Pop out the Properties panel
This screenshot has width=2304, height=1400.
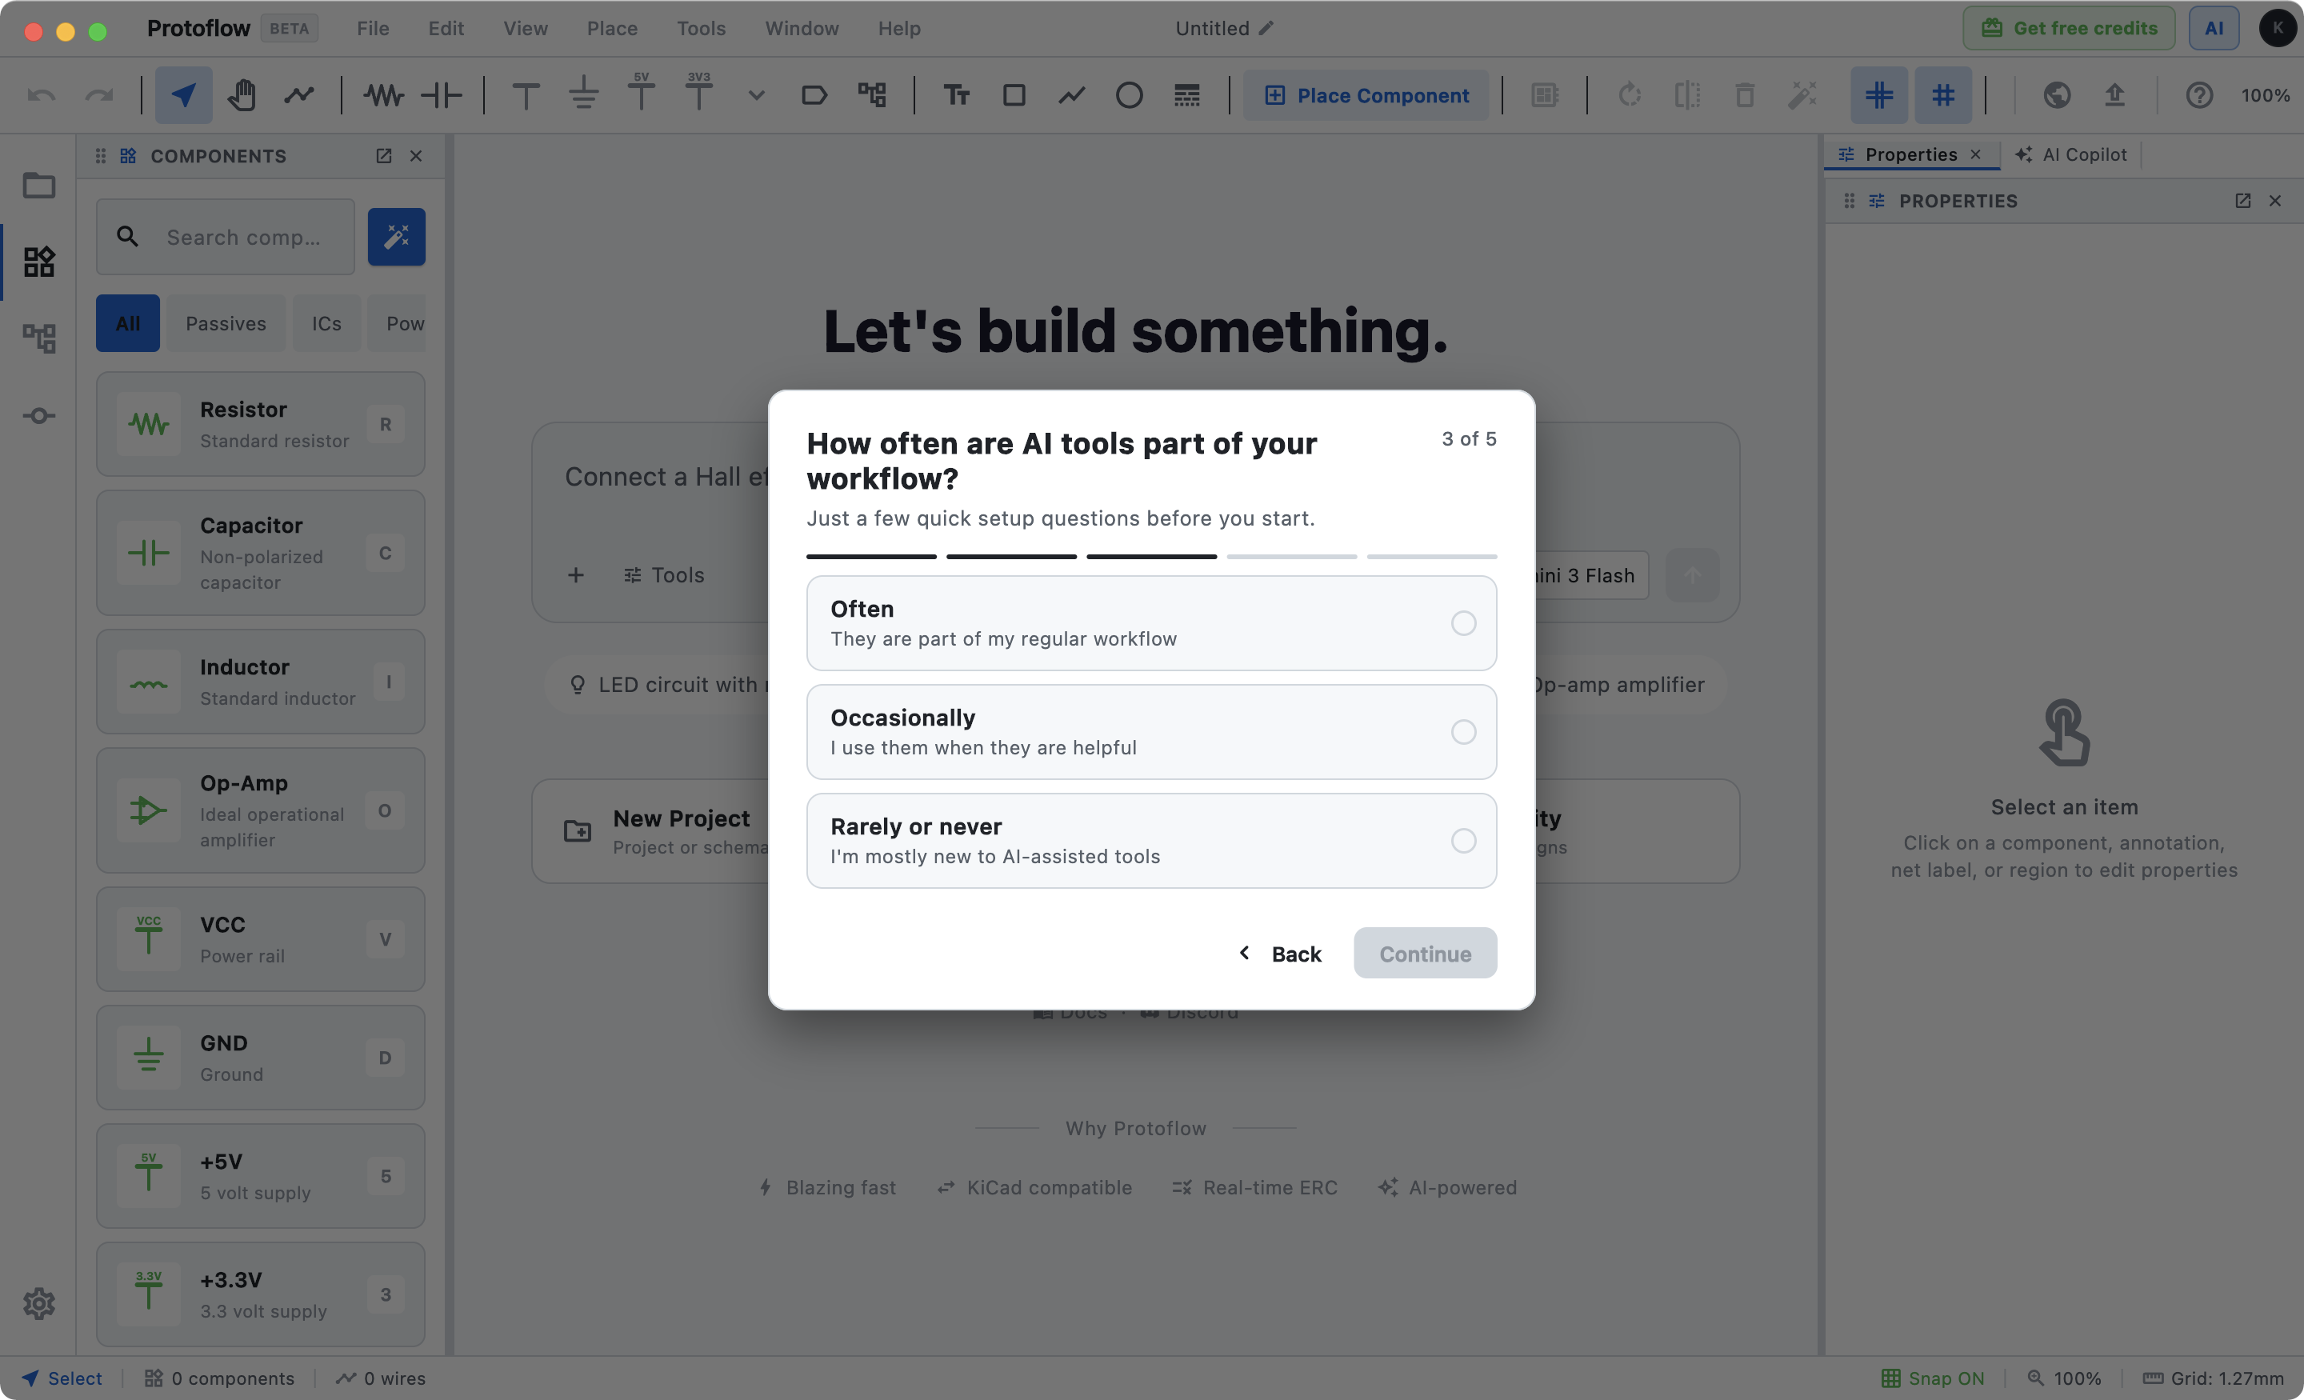pos(2242,200)
